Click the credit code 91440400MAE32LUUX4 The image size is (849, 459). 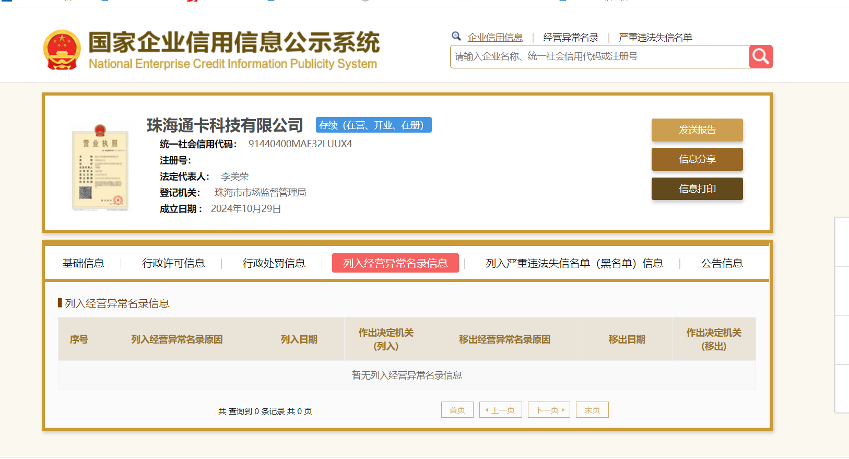click(300, 144)
